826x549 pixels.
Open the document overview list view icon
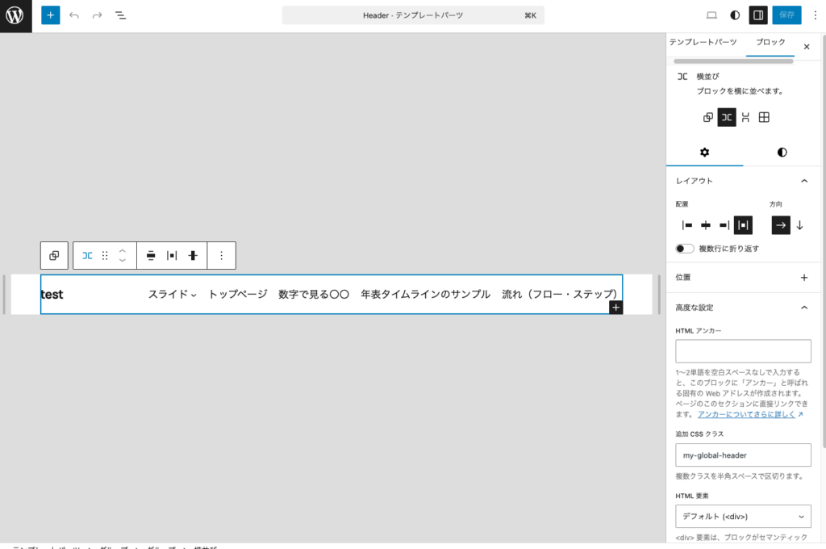click(120, 15)
